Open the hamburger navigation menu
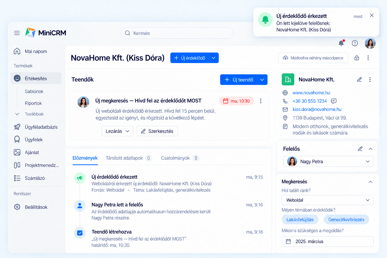 click(17, 33)
